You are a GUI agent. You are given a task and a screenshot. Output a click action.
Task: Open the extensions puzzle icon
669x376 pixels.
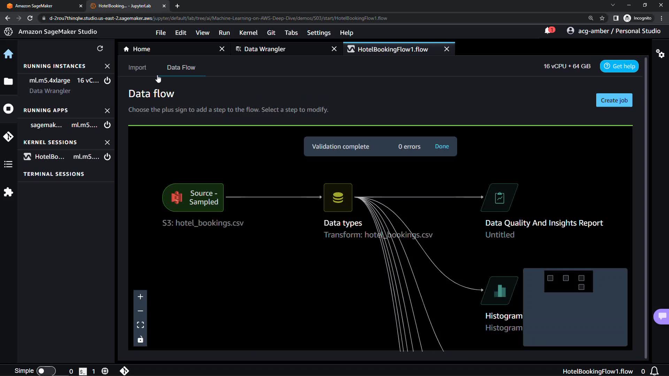point(8,192)
